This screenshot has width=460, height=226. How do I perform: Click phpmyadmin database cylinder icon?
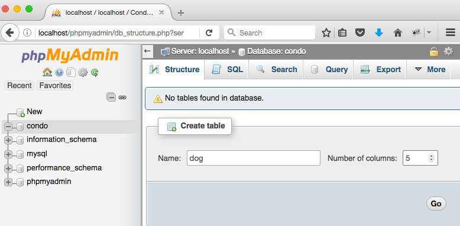pyautogui.click(x=20, y=182)
